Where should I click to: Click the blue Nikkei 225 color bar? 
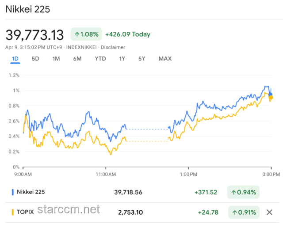click(13, 192)
